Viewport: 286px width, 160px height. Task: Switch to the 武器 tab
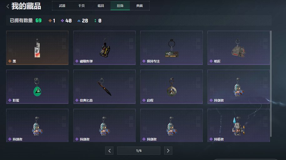62,6
